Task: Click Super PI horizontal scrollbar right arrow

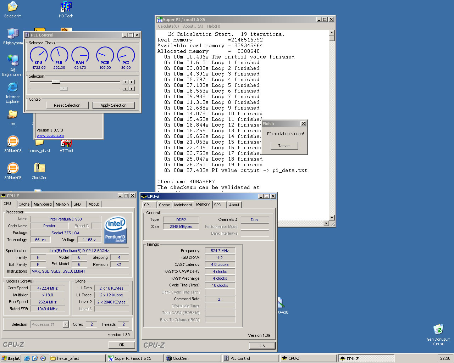Action: (x=327, y=223)
